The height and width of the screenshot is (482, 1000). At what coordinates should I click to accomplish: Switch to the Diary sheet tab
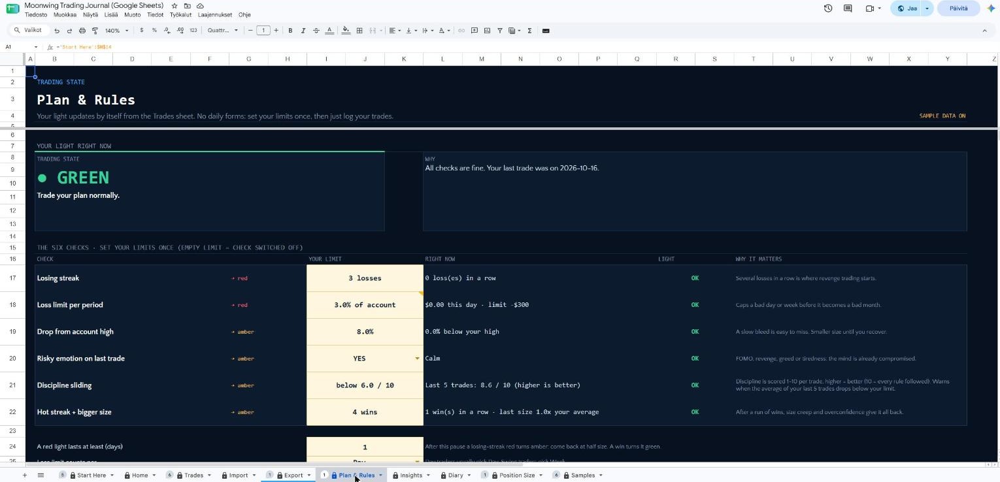(x=456, y=475)
